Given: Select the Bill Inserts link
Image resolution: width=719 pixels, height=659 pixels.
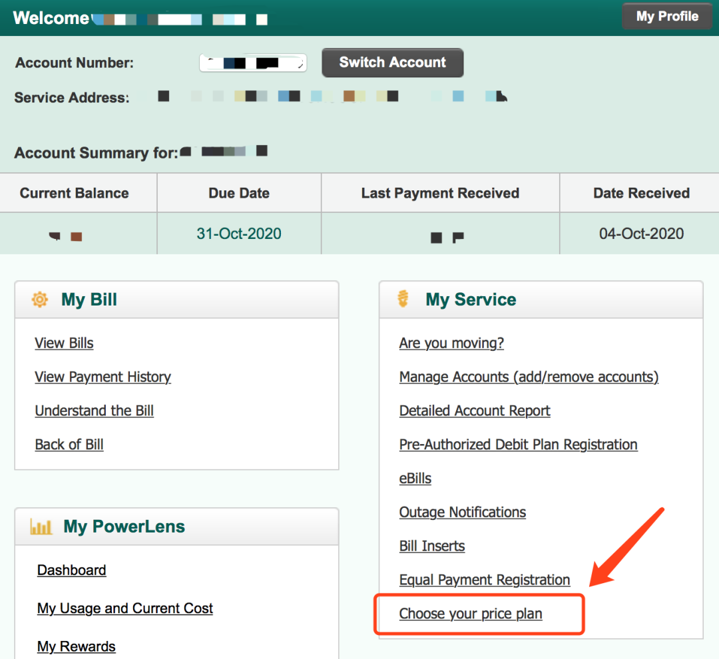Looking at the screenshot, I should pyautogui.click(x=432, y=547).
